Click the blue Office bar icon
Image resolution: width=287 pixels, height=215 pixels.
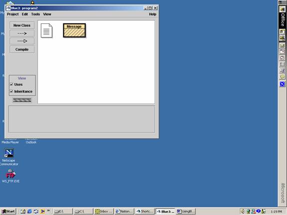[x=282, y=84]
